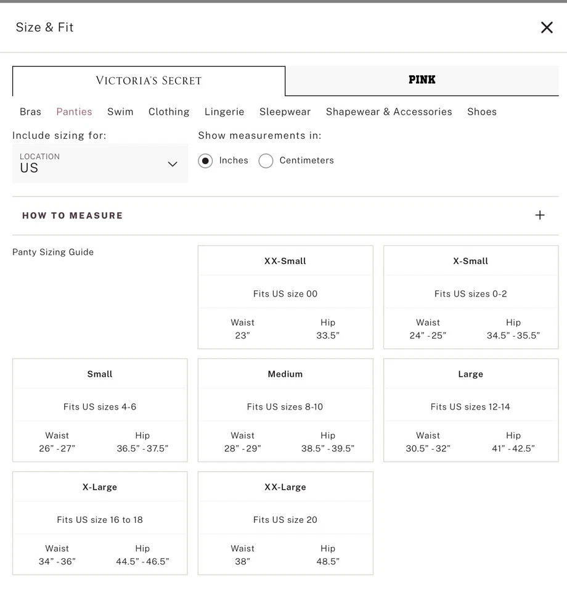
Task: Click the 23” waist value
Action: pyautogui.click(x=243, y=335)
